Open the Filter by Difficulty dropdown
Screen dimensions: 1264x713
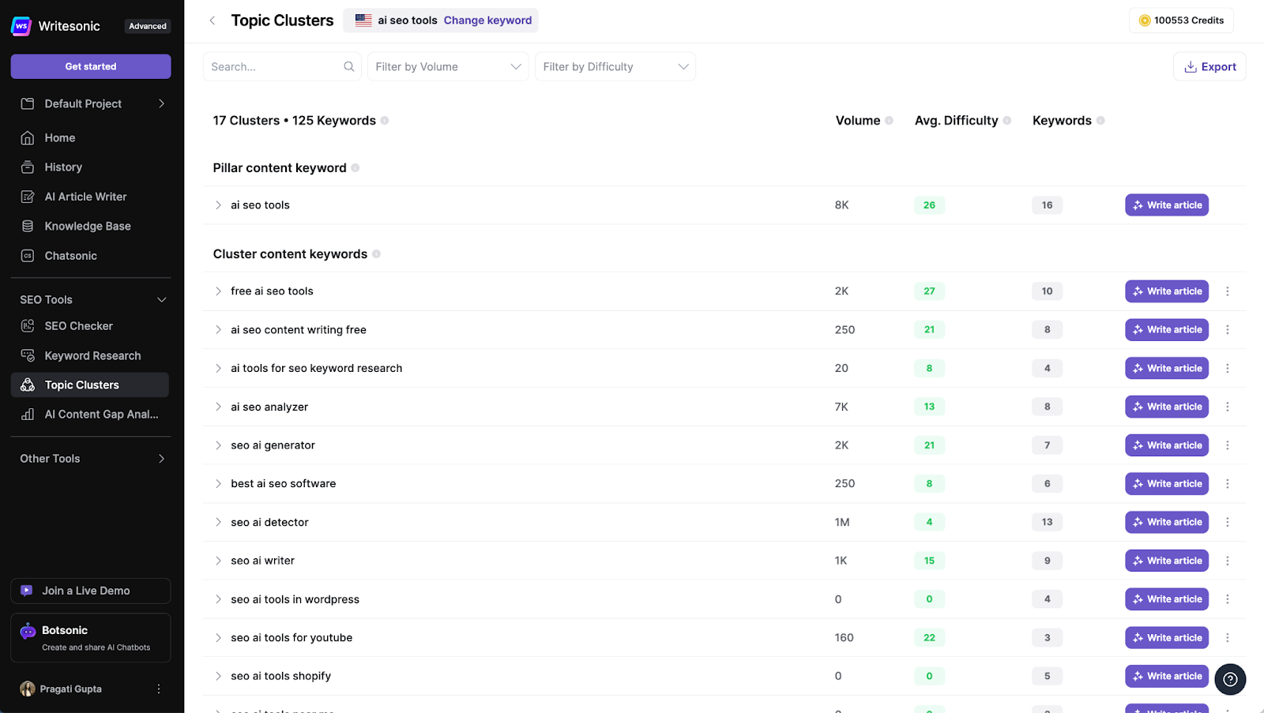tap(615, 67)
